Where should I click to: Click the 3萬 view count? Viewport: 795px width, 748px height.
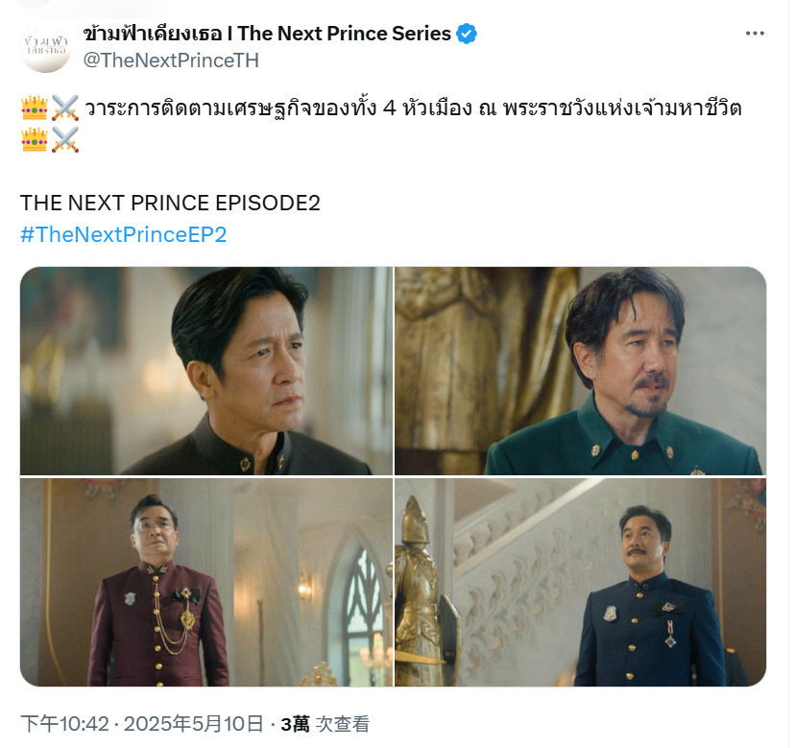point(295,724)
